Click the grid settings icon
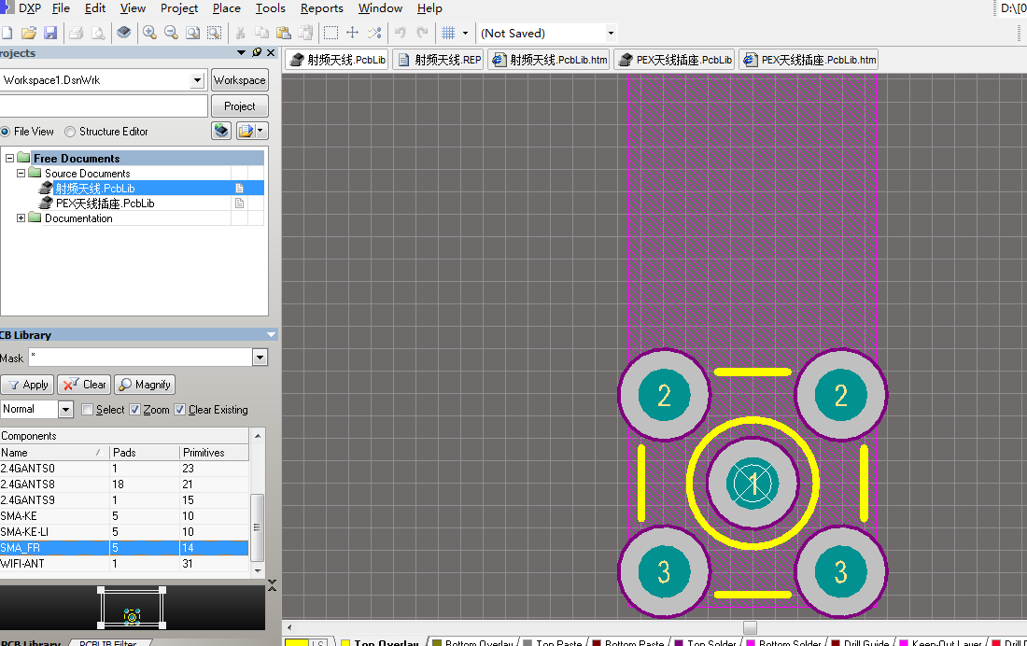 click(449, 33)
